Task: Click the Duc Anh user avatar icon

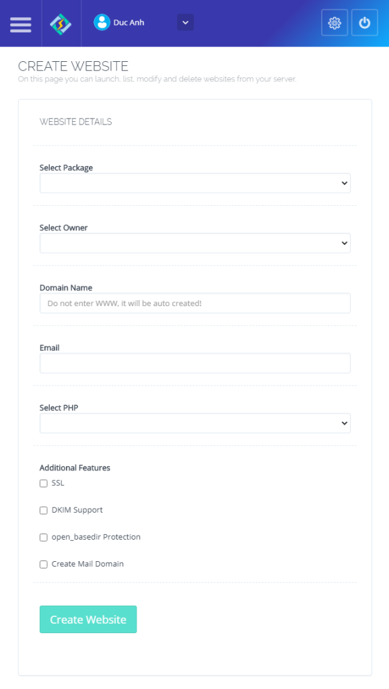Action: [102, 22]
